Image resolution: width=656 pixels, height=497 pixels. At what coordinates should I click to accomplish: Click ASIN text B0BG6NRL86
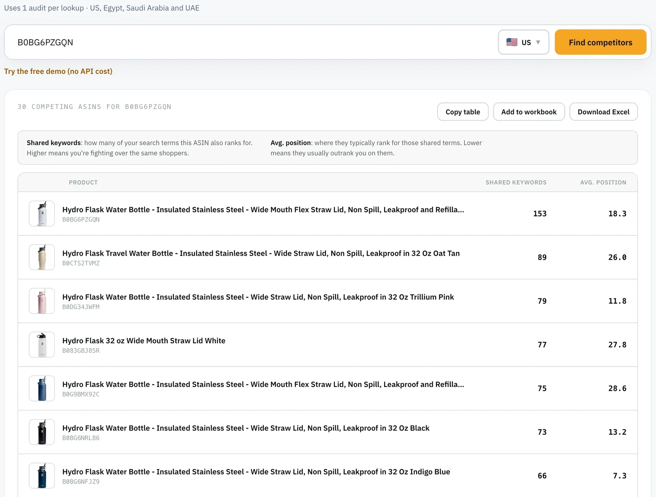(81, 438)
